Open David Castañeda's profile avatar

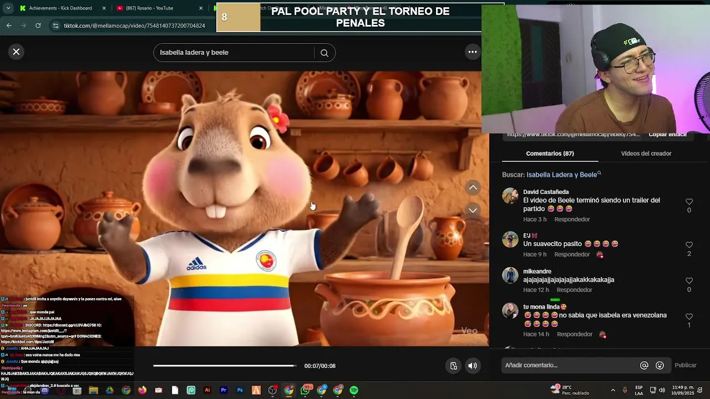click(510, 196)
